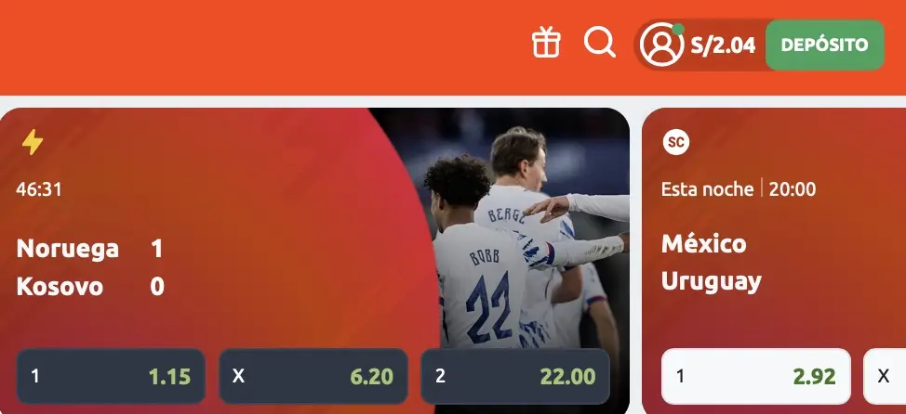The height and width of the screenshot is (414, 906).
Task: Pick Kosovo win odds 22.00
Action: [515, 377]
